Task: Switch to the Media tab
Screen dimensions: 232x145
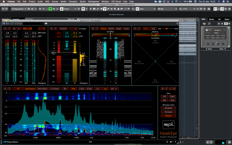Action: tap(212, 19)
